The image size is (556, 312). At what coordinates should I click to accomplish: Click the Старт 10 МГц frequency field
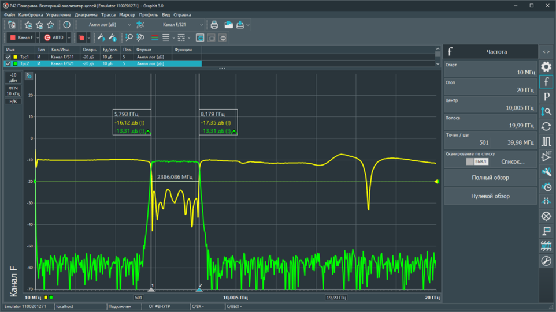[490, 69]
